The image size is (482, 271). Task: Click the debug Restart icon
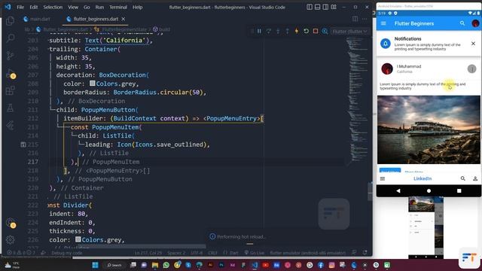click(306, 31)
